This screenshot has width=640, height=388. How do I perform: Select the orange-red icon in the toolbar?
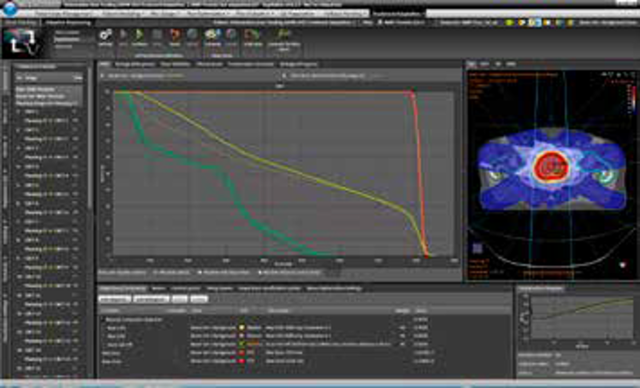click(175, 35)
